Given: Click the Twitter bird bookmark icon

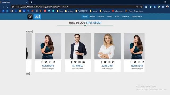Looking at the screenshot, I should click(28, 11).
